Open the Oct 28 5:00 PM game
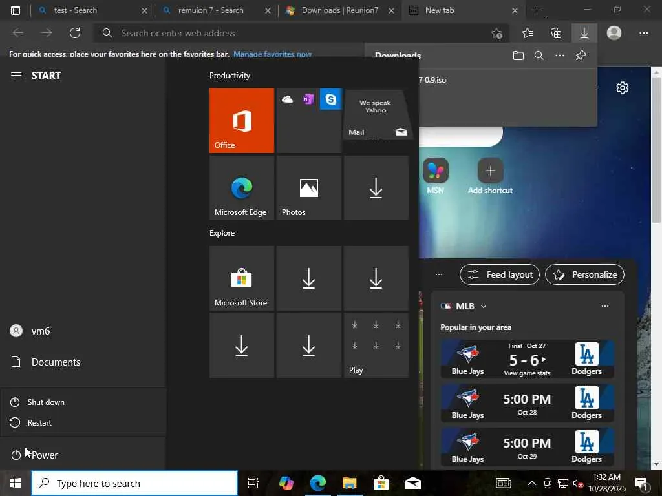The height and width of the screenshot is (496, 662). point(527,403)
